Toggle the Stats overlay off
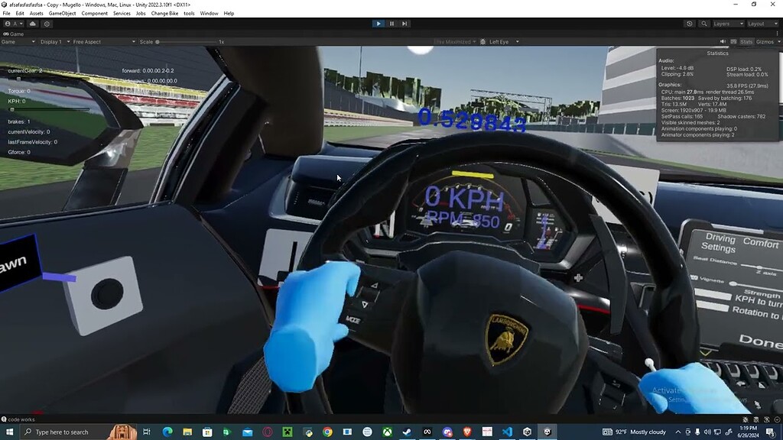Screen dimensions: 783x440 747,41
